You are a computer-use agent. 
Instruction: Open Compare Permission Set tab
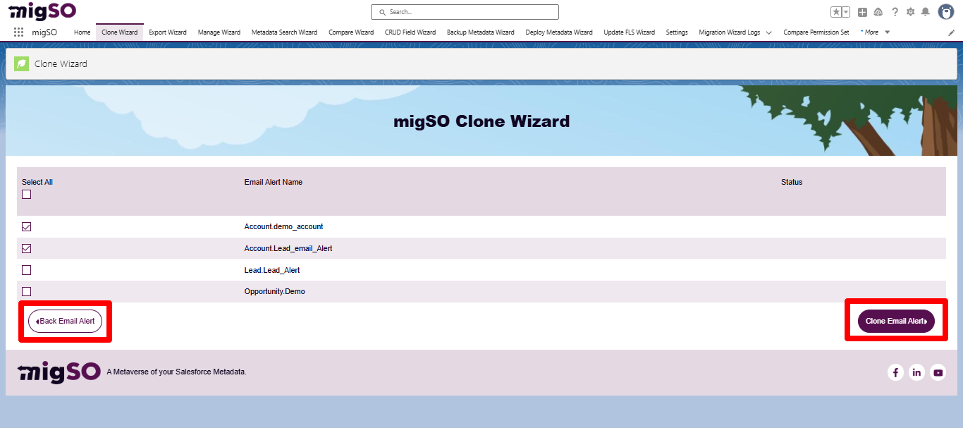pos(816,32)
